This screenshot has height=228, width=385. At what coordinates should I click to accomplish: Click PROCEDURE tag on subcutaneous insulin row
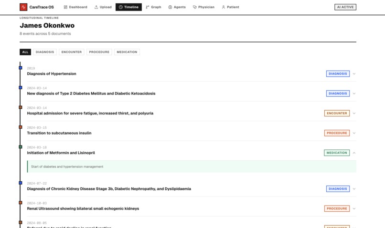click(x=337, y=133)
